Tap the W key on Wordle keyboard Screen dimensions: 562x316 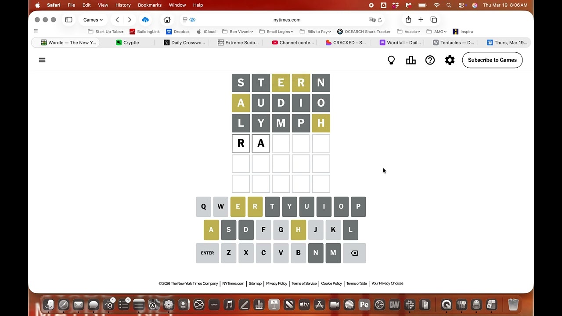220,207
